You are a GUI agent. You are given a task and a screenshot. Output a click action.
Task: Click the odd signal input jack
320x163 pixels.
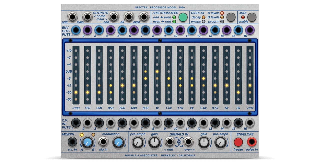tap(169, 142)
